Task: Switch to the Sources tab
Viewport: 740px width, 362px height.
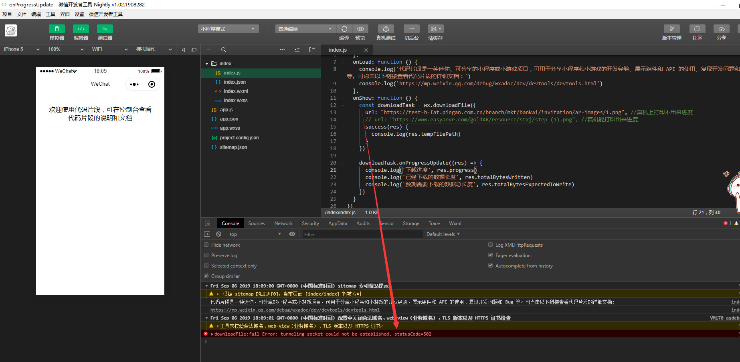Action: coord(257,223)
